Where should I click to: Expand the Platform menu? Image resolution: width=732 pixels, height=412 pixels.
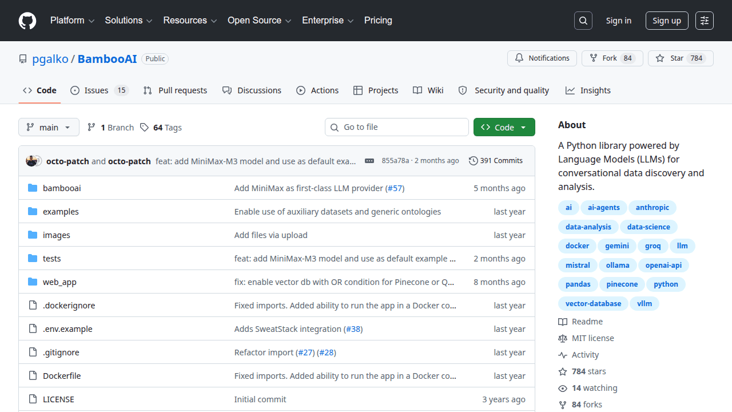point(72,21)
